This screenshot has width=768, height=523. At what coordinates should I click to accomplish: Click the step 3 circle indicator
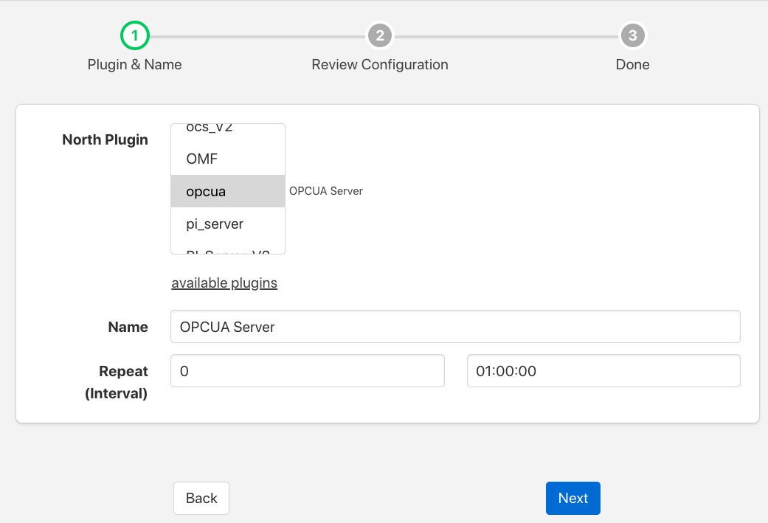[x=632, y=35]
